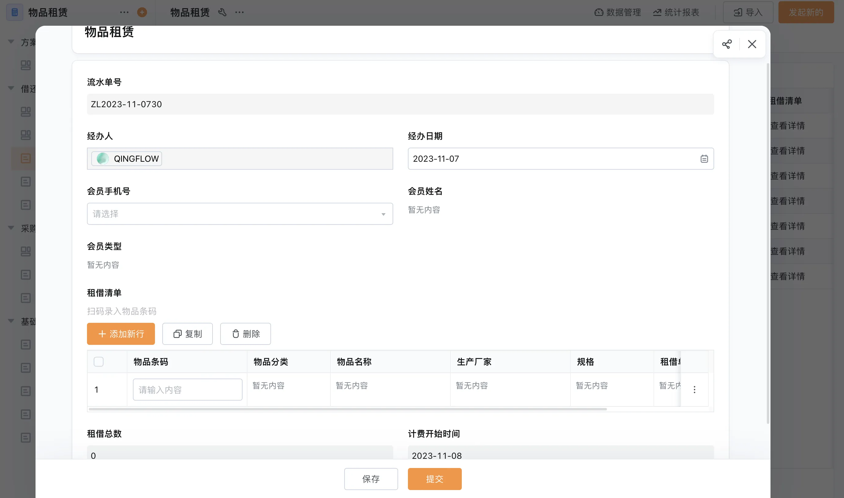
Task: Click 添加新行 to add a row
Action: pos(121,334)
